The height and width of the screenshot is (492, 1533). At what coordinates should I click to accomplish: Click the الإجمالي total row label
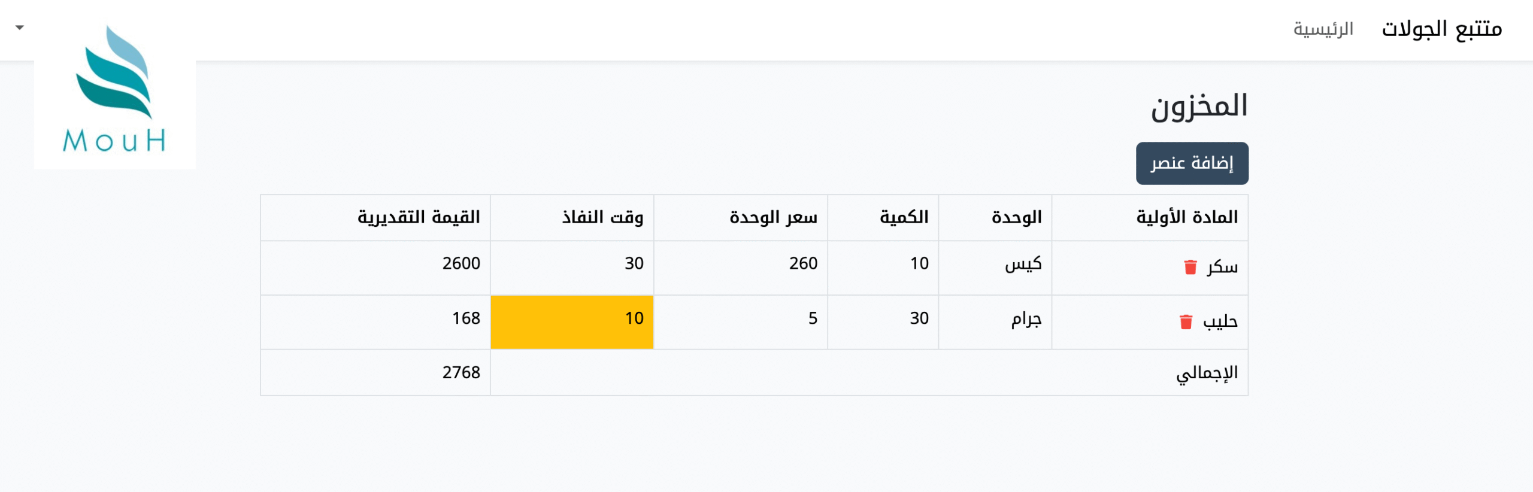pos(1207,373)
